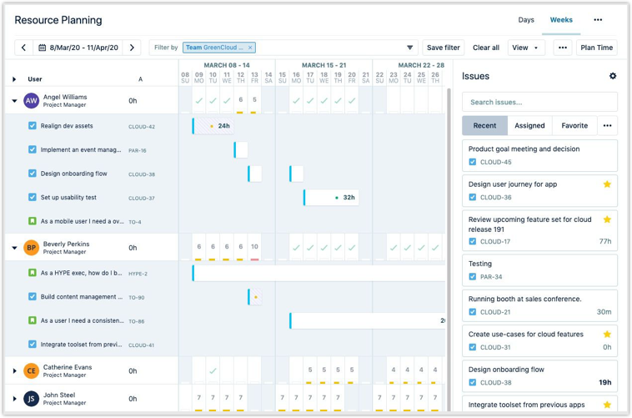The width and height of the screenshot is (632, 418).
Task: Open the calendar date picker icon
Action: (43, 48)
